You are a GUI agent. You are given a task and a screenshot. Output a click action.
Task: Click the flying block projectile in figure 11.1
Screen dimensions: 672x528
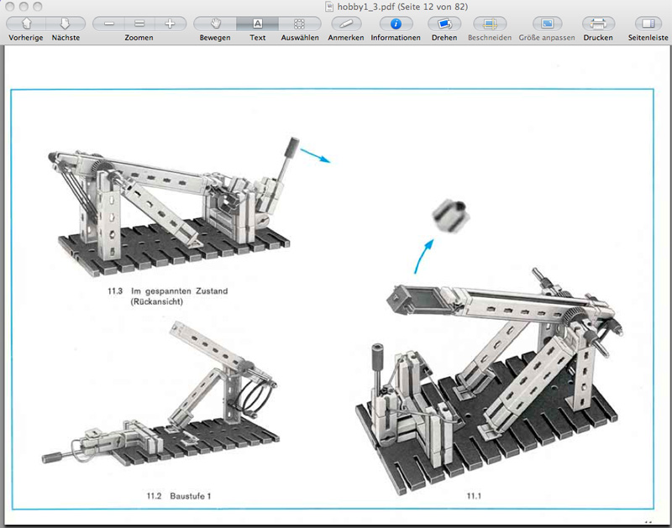(451, 216)
